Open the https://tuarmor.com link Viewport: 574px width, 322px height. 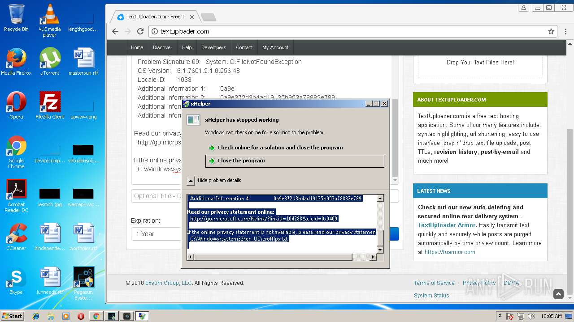tap(450, 252)
